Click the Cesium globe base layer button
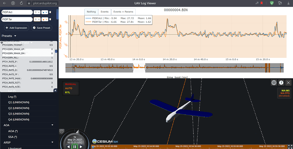Image resolution: width=293 pixels, height=149 pixels. pos(274,82)
